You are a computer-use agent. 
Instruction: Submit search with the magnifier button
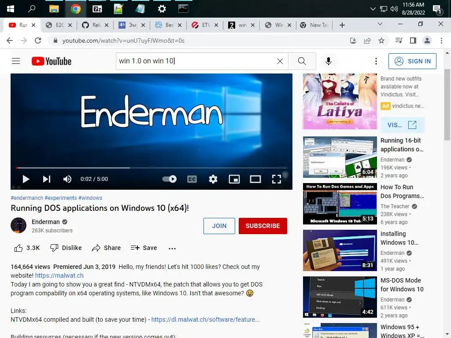pyautogui.click(x=302, y=61)
